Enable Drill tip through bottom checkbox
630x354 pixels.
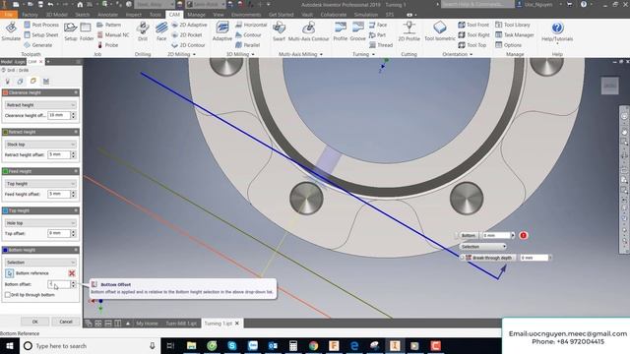point(8,295)
